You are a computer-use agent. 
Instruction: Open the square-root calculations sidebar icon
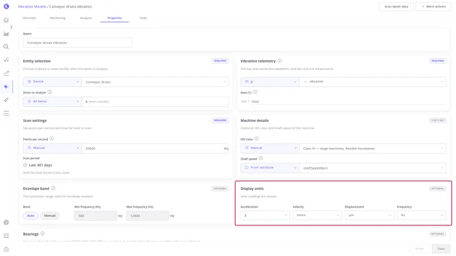click(x=6, y=60)
